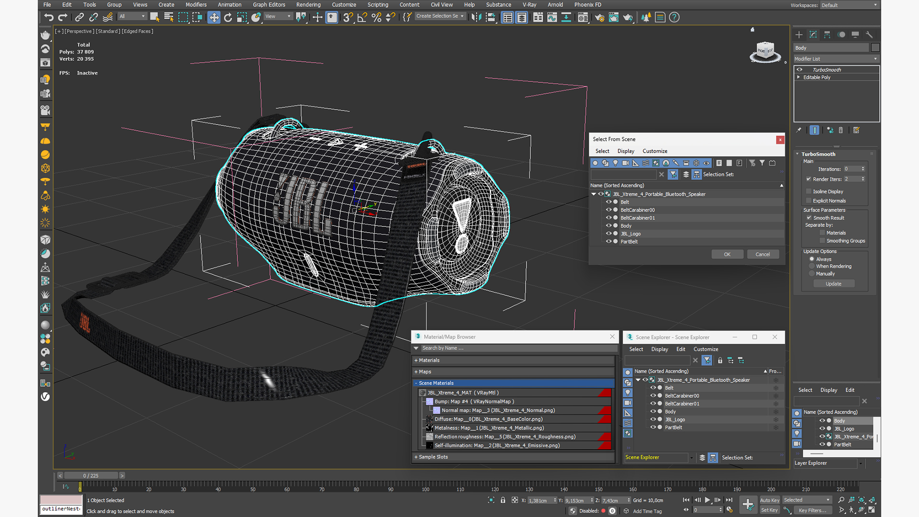Click the help question mark toolbar icon
Image resolution: width=919 pixels, height=517 pixels.
[674, 17]
